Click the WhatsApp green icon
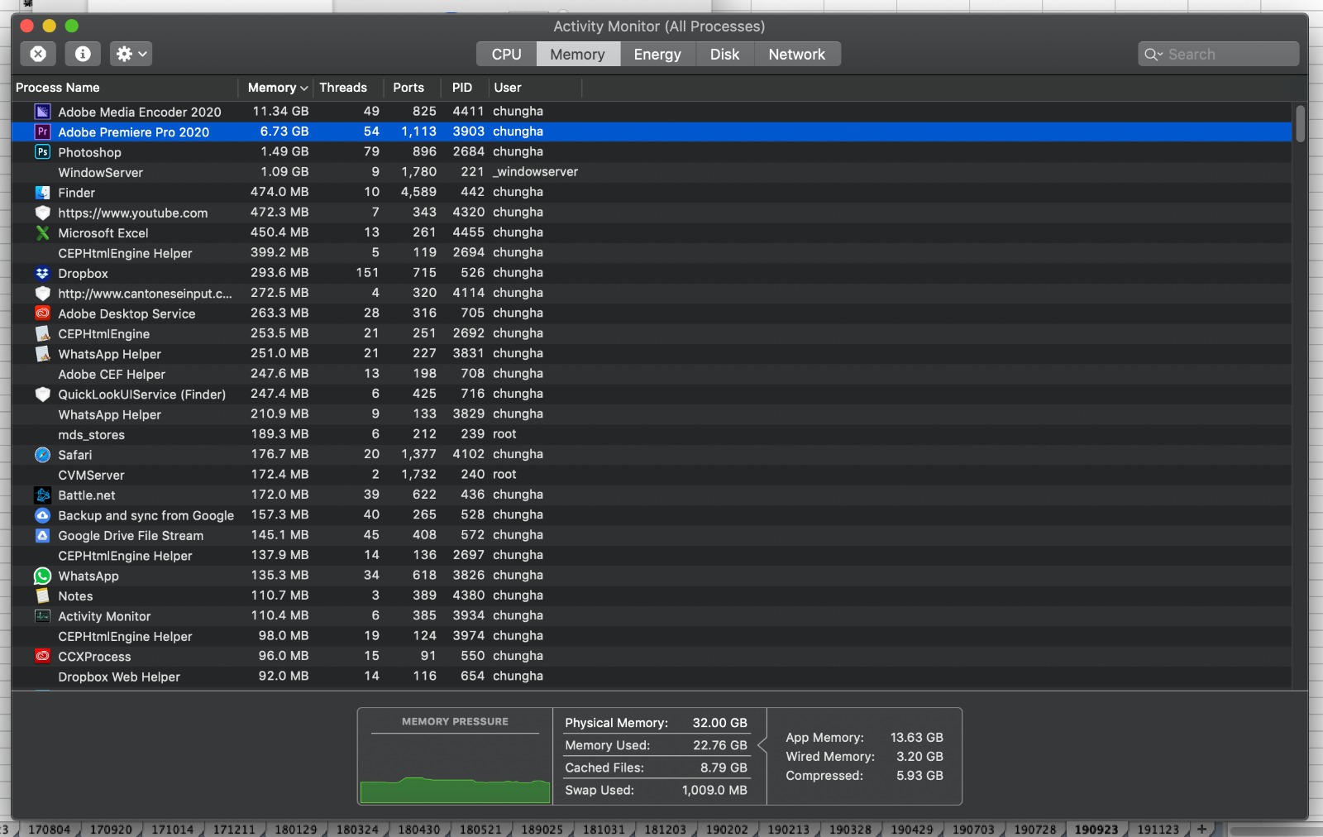Screen dimensions: 1323x837 pyautogui.click(x=43, y=576)
